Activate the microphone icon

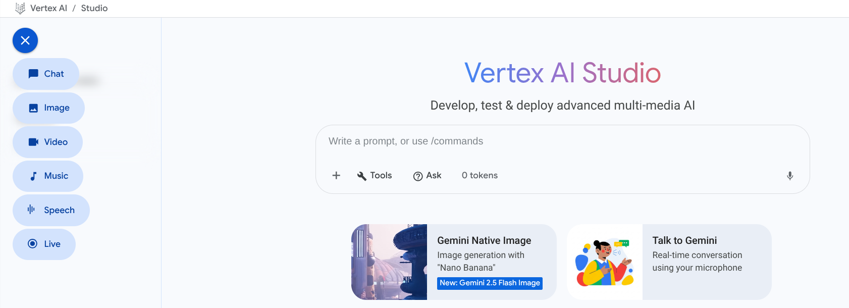[790, 176]
